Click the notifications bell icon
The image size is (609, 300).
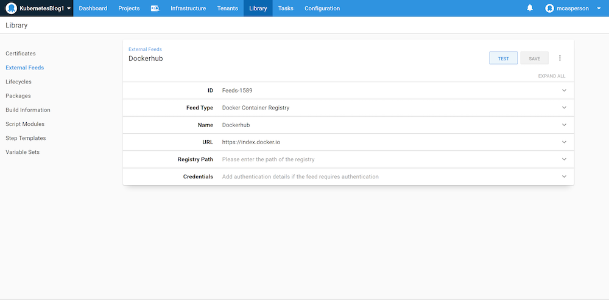point(530,9)
